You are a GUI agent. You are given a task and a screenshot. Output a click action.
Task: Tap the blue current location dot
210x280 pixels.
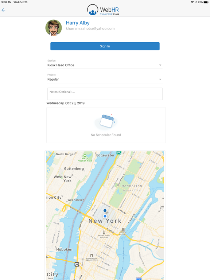(x=105, y=216)
